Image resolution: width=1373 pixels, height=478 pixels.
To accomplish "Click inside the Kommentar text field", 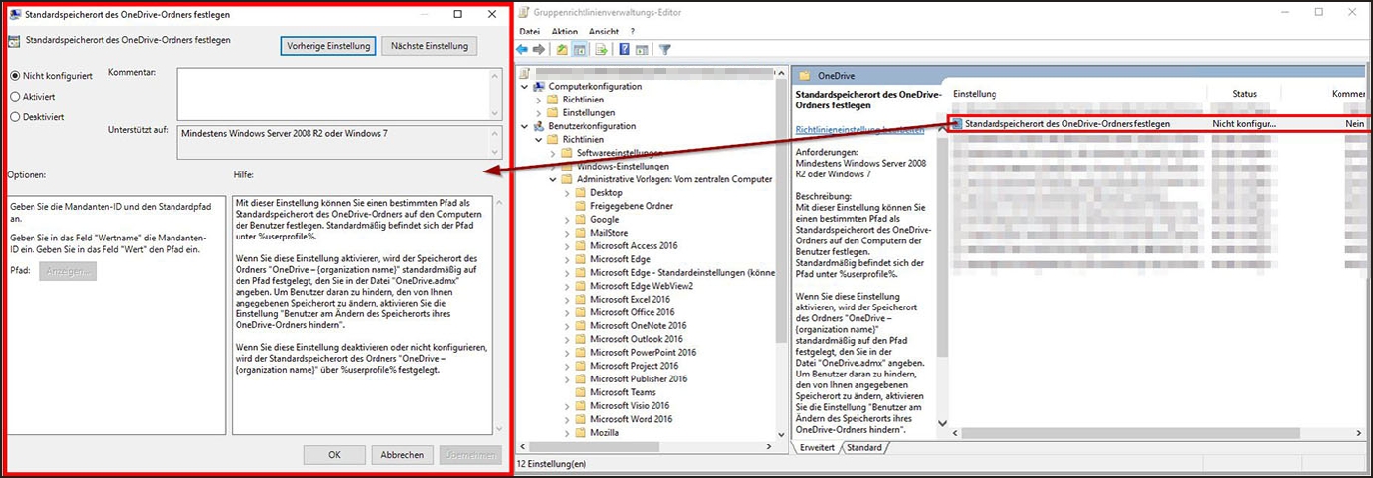I will (x=332, y=94).
